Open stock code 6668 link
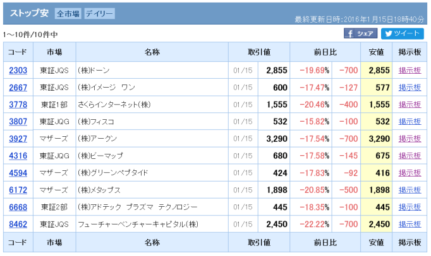This screenshot has width=431, height=256. click(x=18, y=206)
